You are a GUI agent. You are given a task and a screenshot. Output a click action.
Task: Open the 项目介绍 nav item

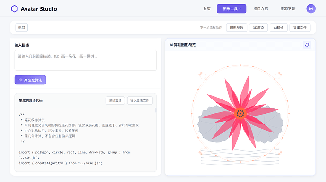(261, 8)
